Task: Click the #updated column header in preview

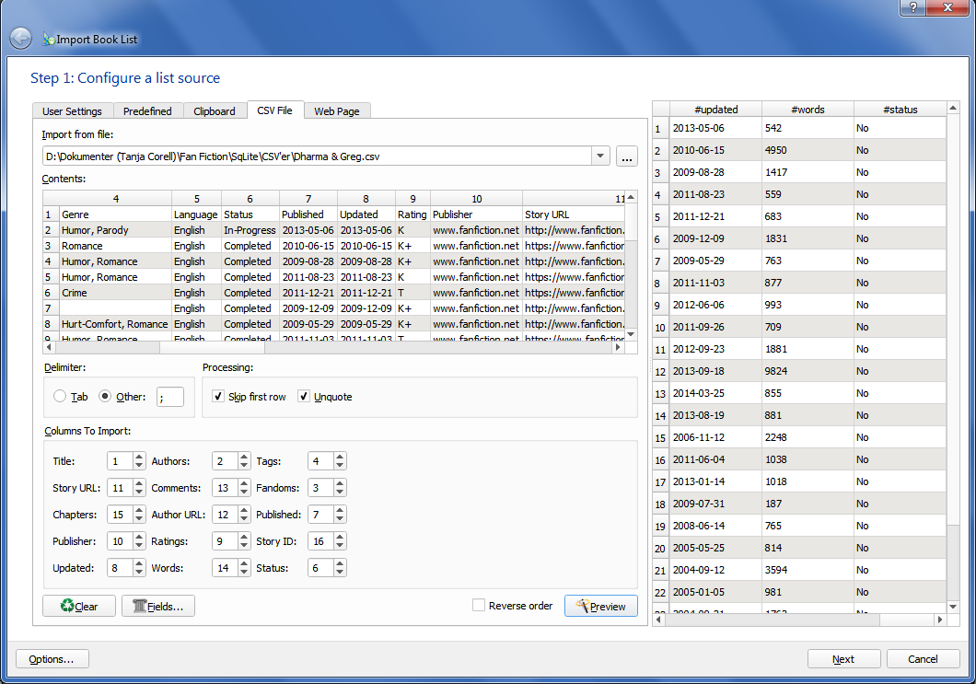Action: coord(715,109)
